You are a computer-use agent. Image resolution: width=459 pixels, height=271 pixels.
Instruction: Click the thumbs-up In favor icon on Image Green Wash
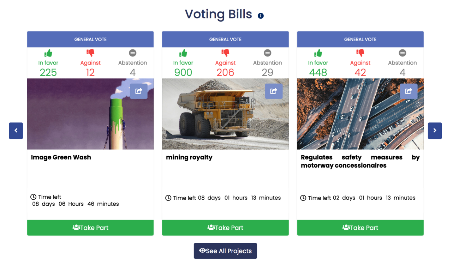(48, 53)
